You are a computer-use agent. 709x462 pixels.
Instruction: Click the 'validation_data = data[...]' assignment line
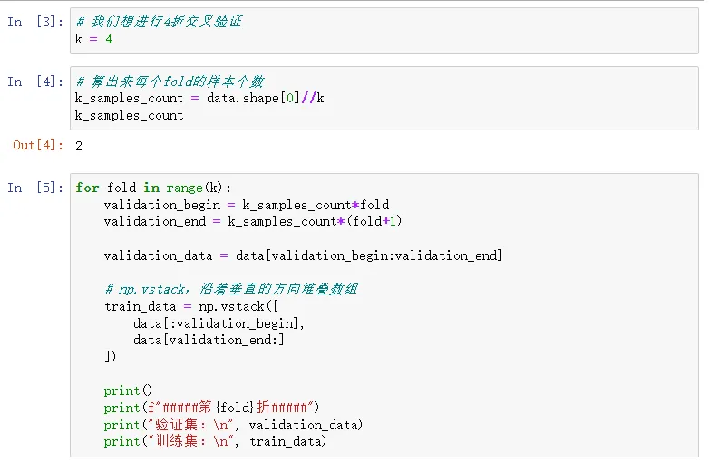coord(304,255)
